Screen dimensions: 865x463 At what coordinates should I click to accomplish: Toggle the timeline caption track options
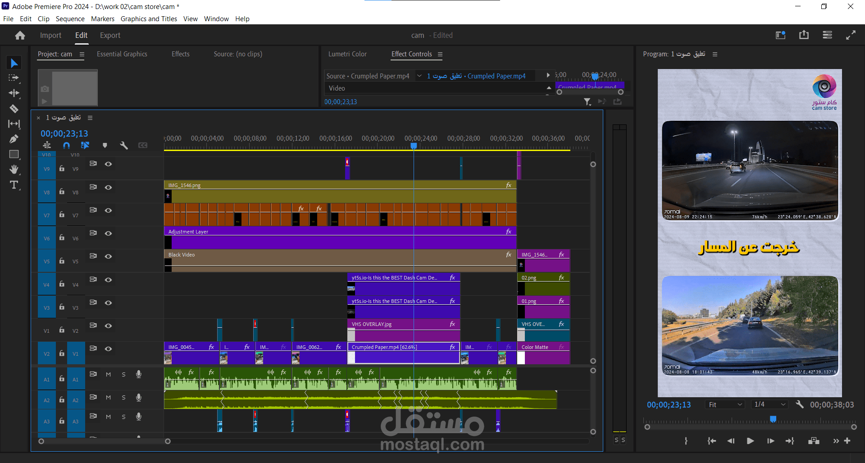click(x=143, y=145)
